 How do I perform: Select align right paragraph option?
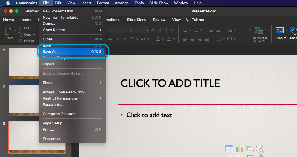tap(200, 39)
